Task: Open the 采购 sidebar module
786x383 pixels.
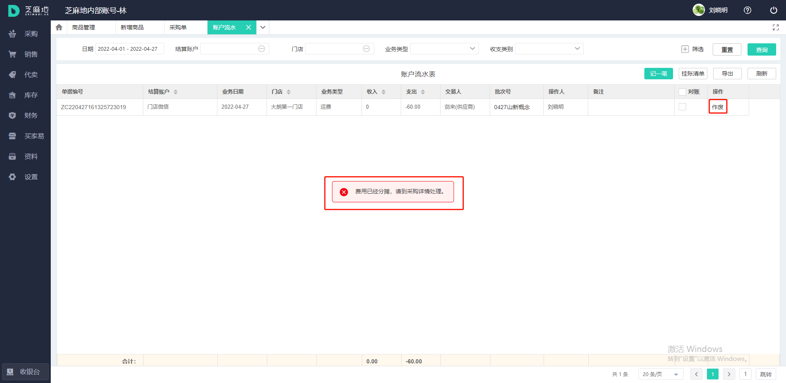Action: coord(25,34)
